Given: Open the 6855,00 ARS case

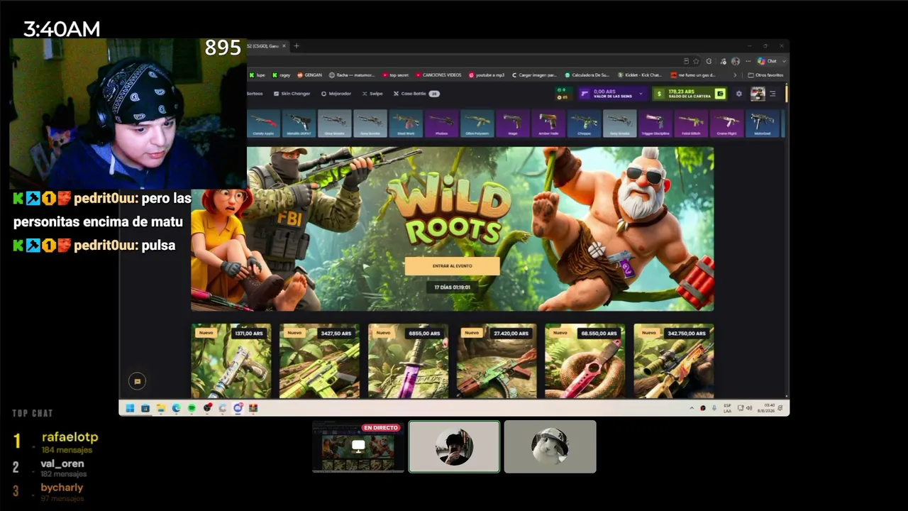Looking at the screenshot, I should coord(408,361).
